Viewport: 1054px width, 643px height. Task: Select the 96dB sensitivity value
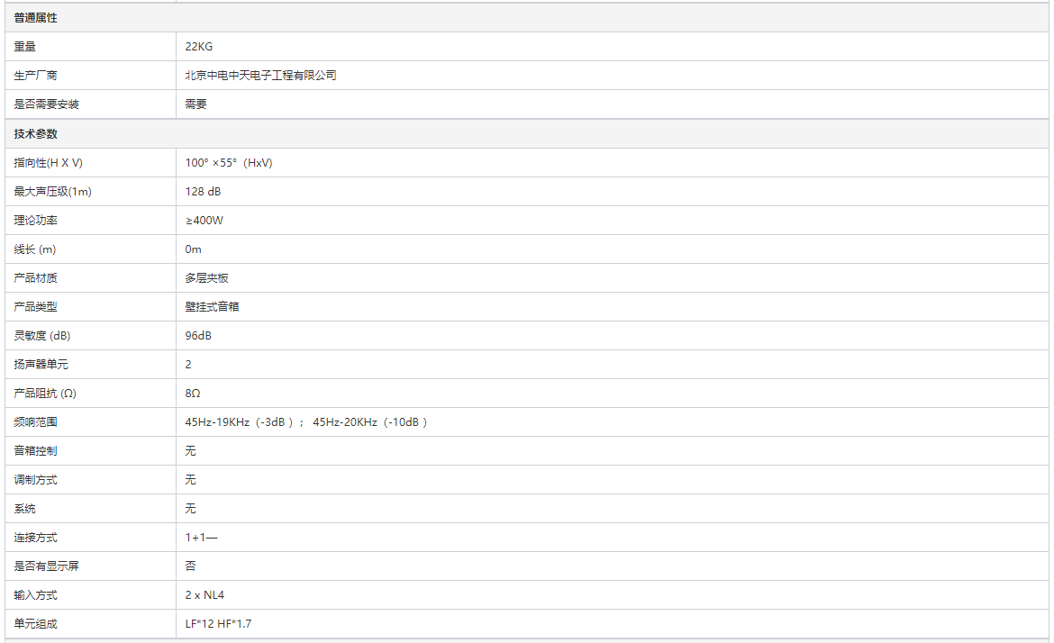199,336
